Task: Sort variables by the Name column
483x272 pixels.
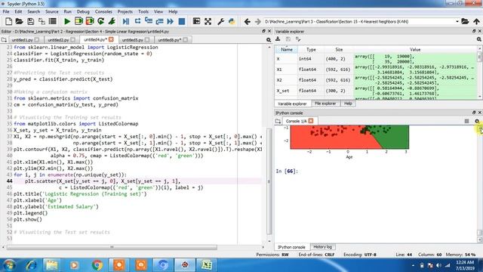Action: tap(287, 49)
